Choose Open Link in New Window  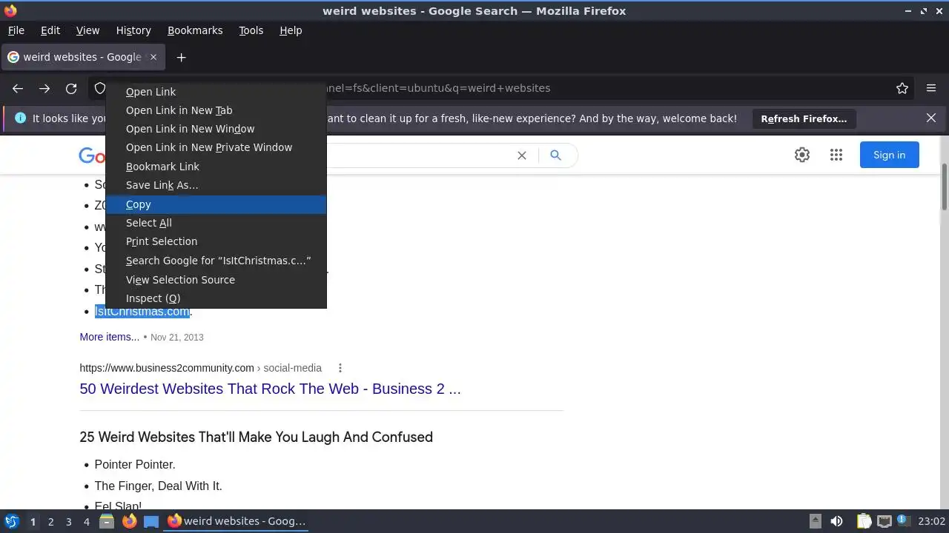point(216,129)
